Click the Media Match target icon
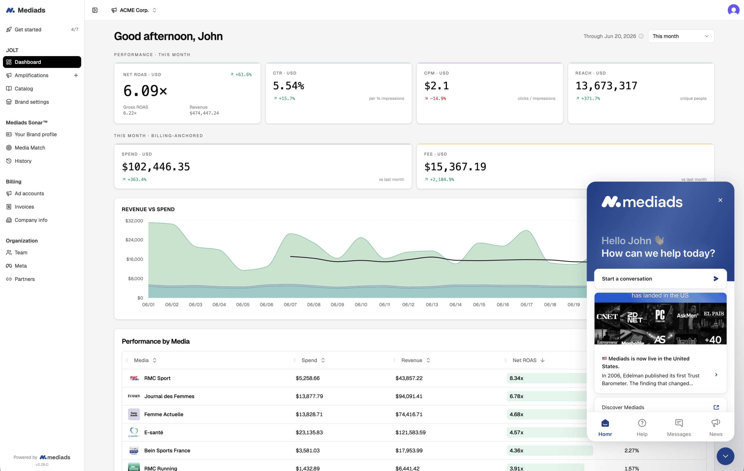The height and width of the screenshot is (471, 744). (9, 147)
